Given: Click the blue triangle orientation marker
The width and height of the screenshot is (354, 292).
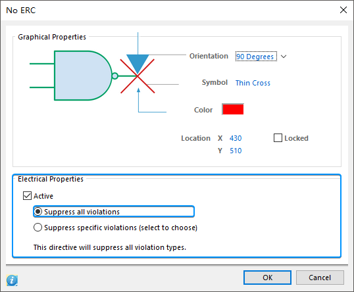Looking at the screenshot, I should tap(138, 64).
